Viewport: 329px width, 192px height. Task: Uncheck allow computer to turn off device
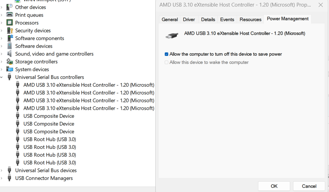tap(166, 54)
